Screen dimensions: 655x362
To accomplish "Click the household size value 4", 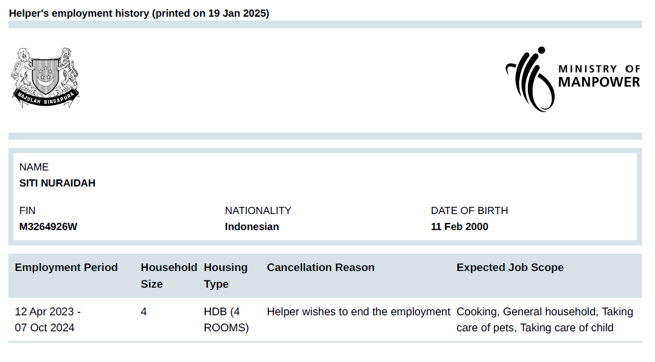I will 144,312.
